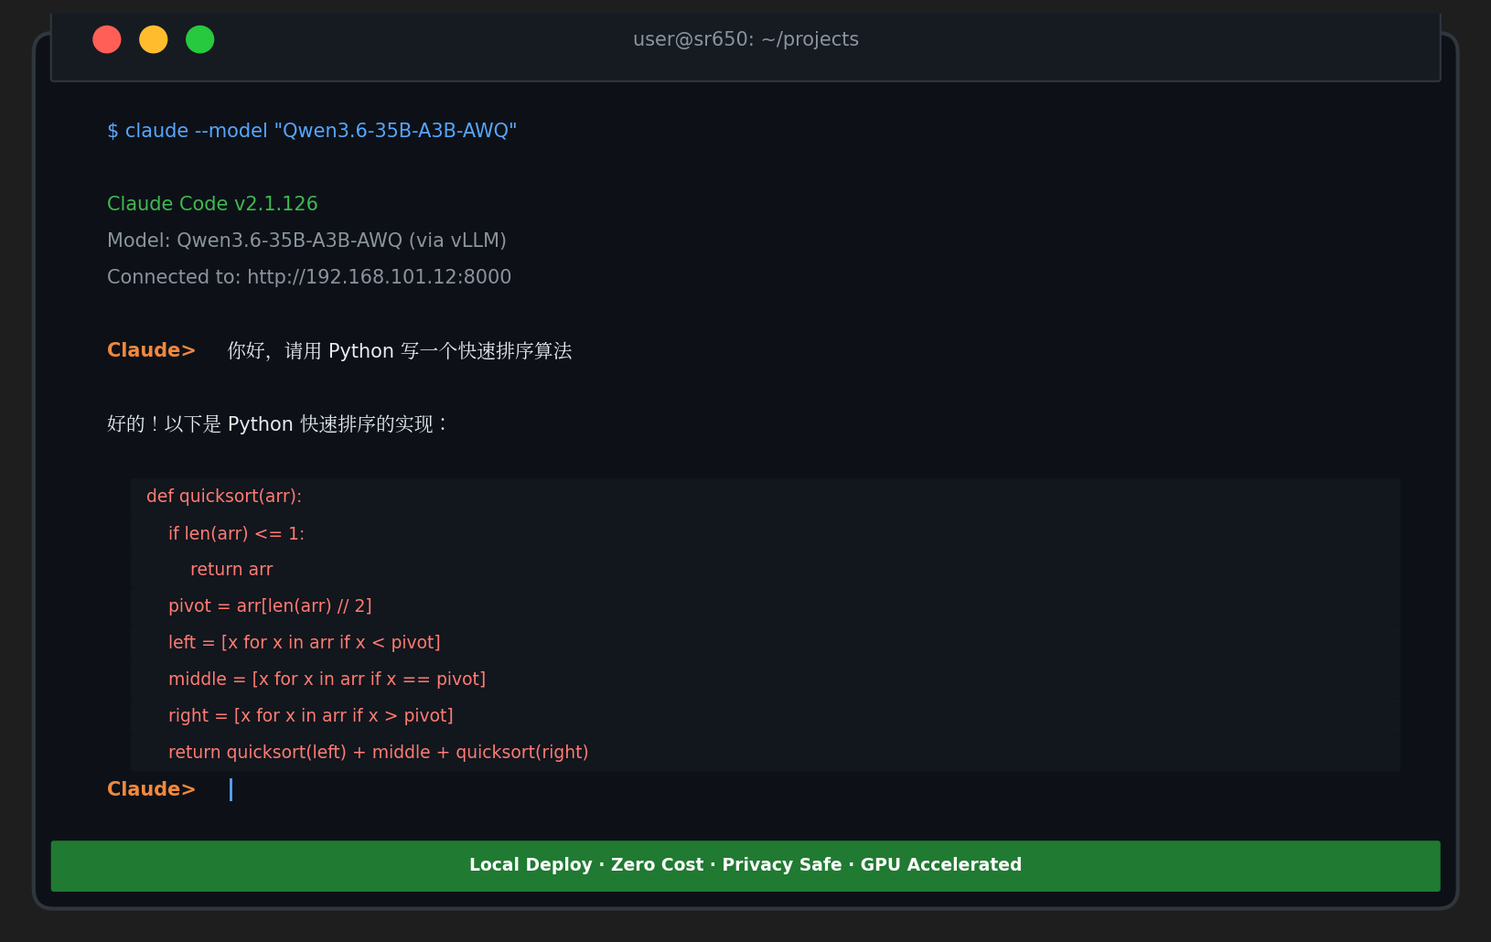Click the pivot = arr[len(arr) // 2] line
Image resolution: width=1491 pixels, height=942 pixels.
270,606
